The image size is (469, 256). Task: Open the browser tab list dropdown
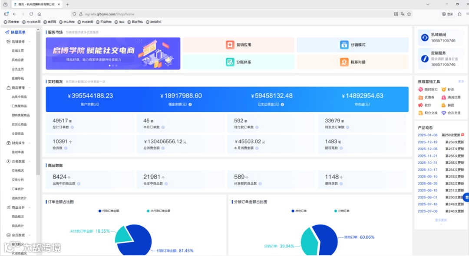[x=428, y=4]
